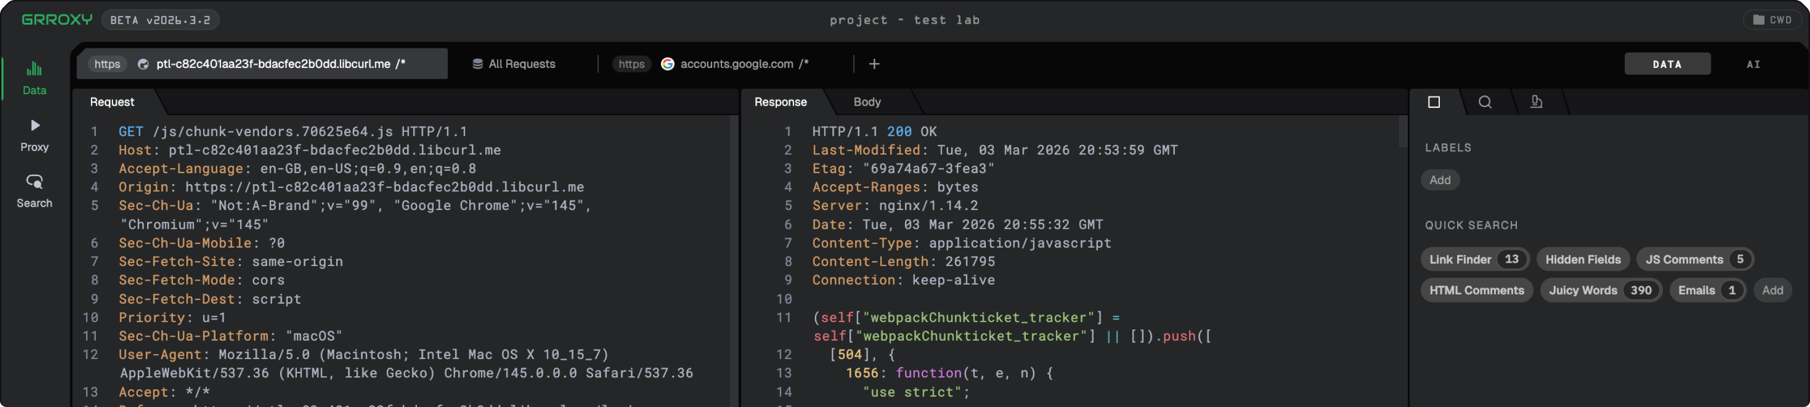Click the response pane vertical scrollbar
This screenshot has width=1810, height=407.
coord(1402,132)
